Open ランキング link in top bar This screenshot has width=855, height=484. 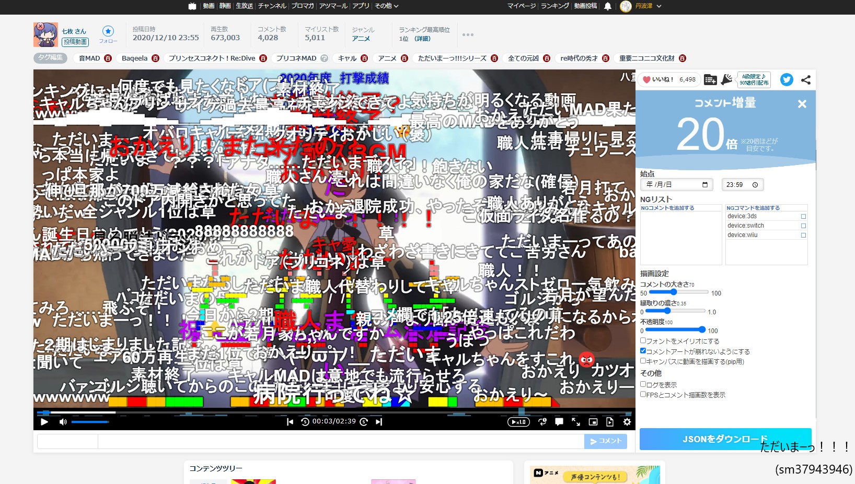click(555, 6)
